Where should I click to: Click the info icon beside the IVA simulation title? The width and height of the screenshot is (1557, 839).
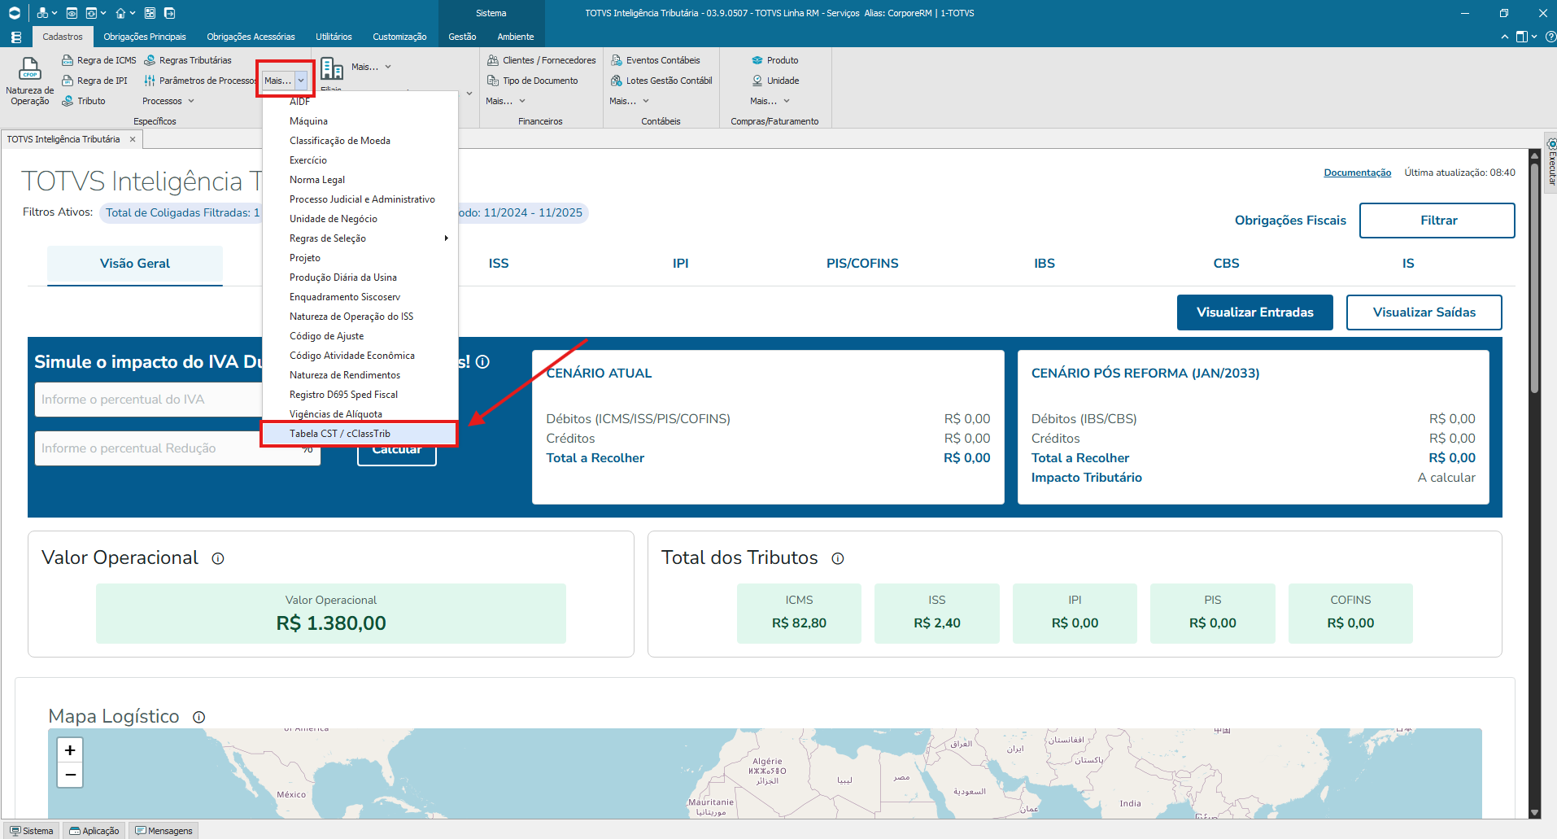(x=482, y=362)
